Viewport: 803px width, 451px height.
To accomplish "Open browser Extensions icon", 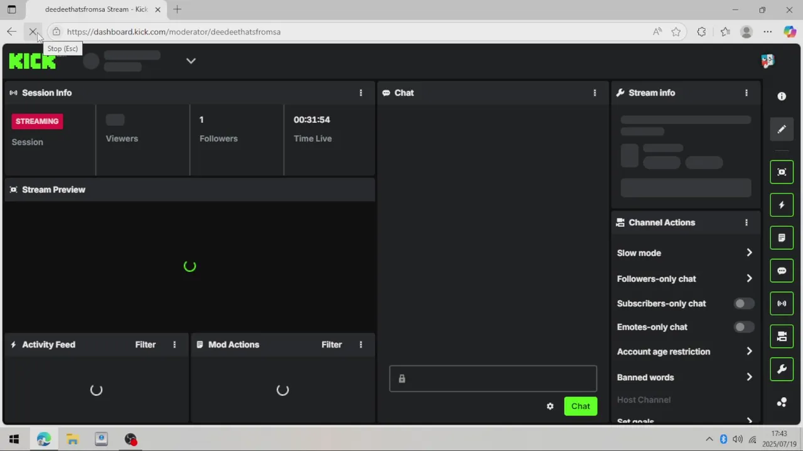I will pyautogui.click(x=701, y=31).
